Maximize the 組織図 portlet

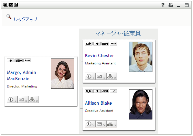186,5
